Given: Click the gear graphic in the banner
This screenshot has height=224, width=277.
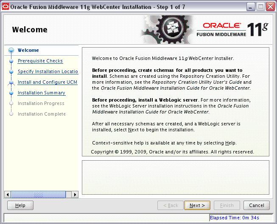Looking at the screenshot, I should click(x=168, y=29).
